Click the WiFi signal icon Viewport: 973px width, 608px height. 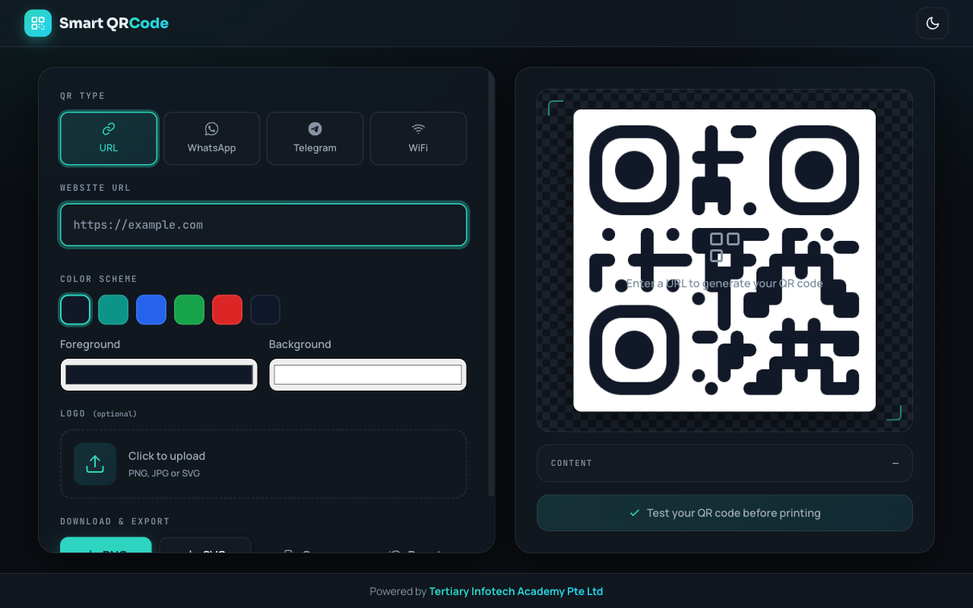tap(418, 129)
